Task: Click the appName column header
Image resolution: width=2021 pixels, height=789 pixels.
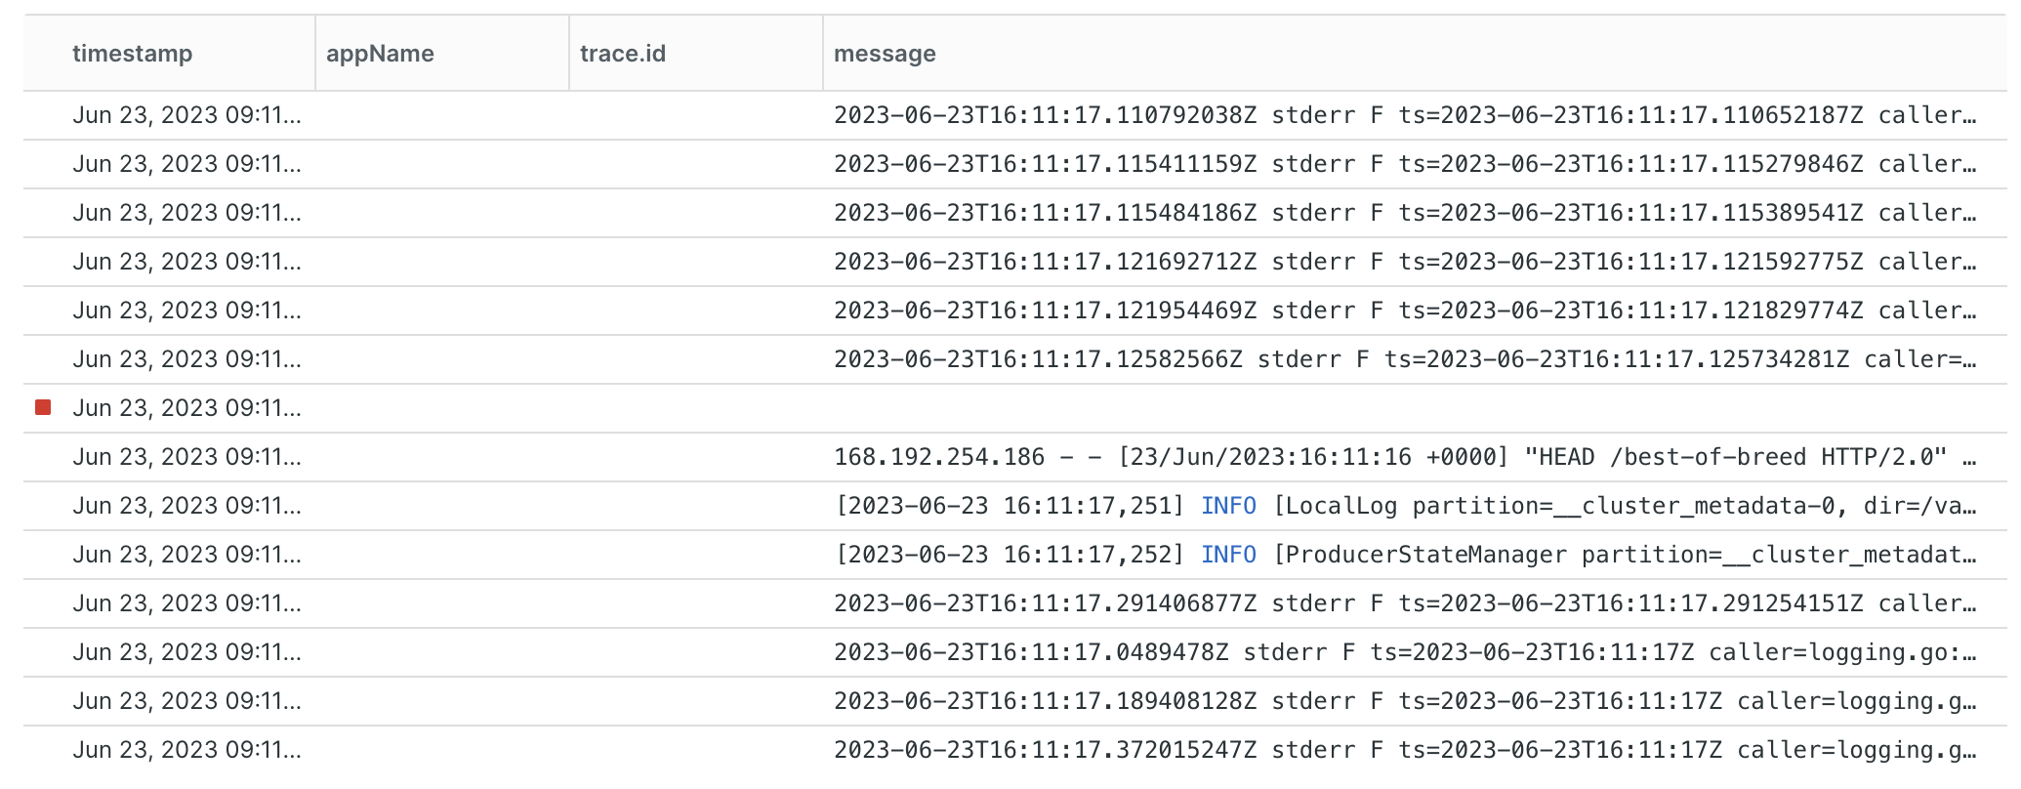Action: point(380,54)
